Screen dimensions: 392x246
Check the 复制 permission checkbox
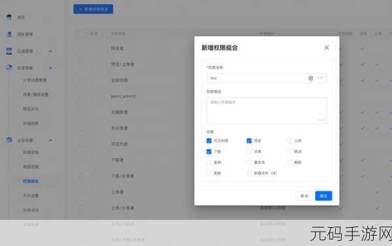[209, 162]
